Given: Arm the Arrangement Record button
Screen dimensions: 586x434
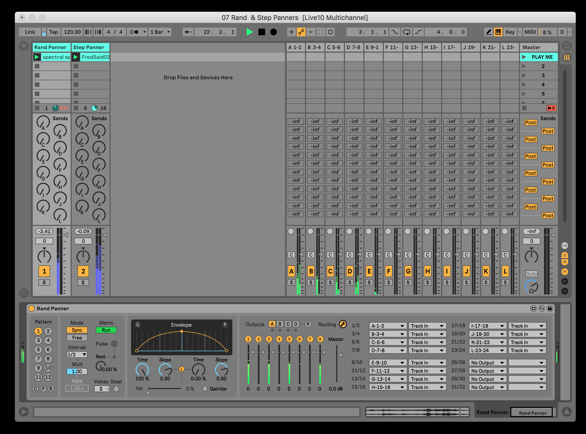Looking at the screenshot, I should 274,32.
